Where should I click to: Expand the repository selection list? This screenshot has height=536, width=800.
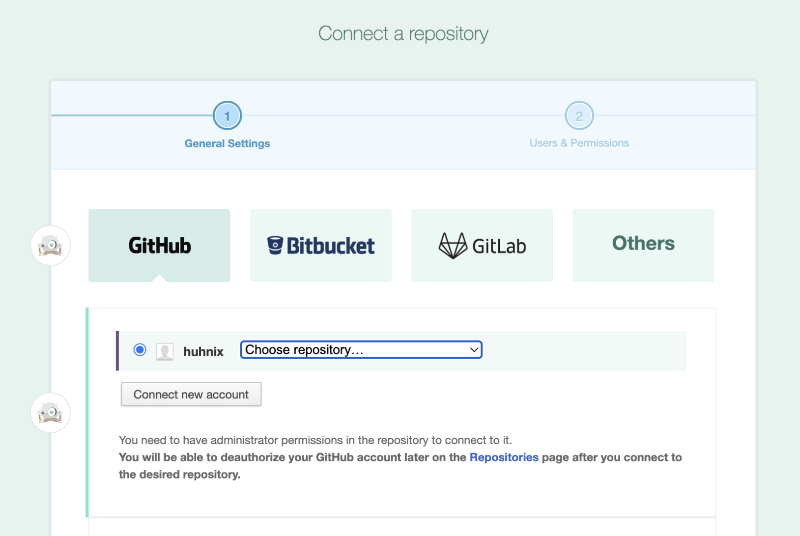[x=361, y=350]
